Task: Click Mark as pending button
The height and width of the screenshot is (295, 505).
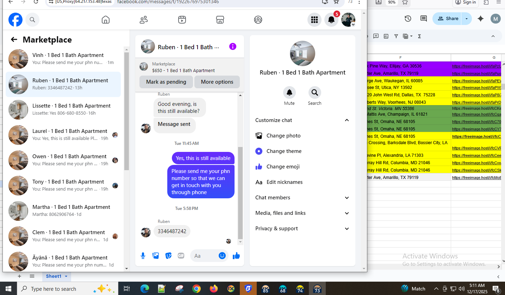Action: (x=166, y=82)
